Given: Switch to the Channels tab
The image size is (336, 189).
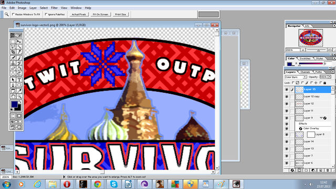Looking at the screenshot, I should pyautogui.click(x=305, y=72).
